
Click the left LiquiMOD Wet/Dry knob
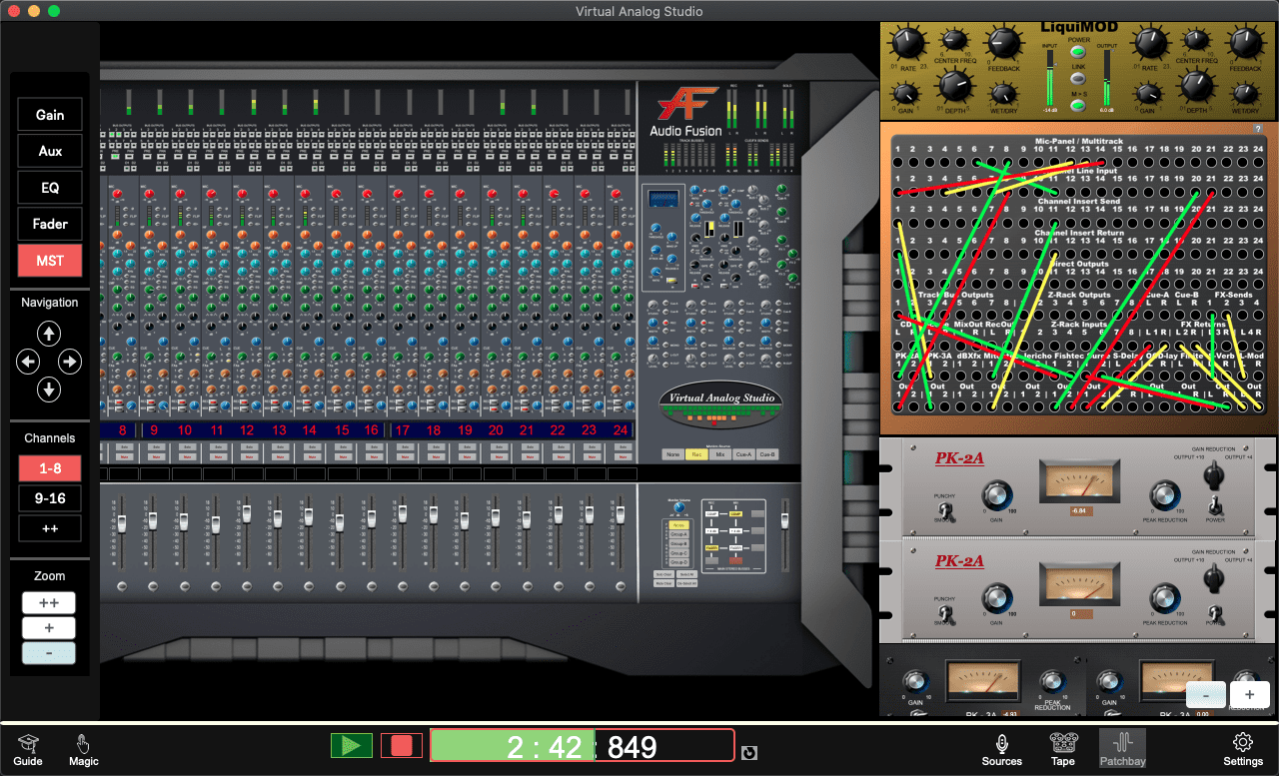click(1003, 93)
